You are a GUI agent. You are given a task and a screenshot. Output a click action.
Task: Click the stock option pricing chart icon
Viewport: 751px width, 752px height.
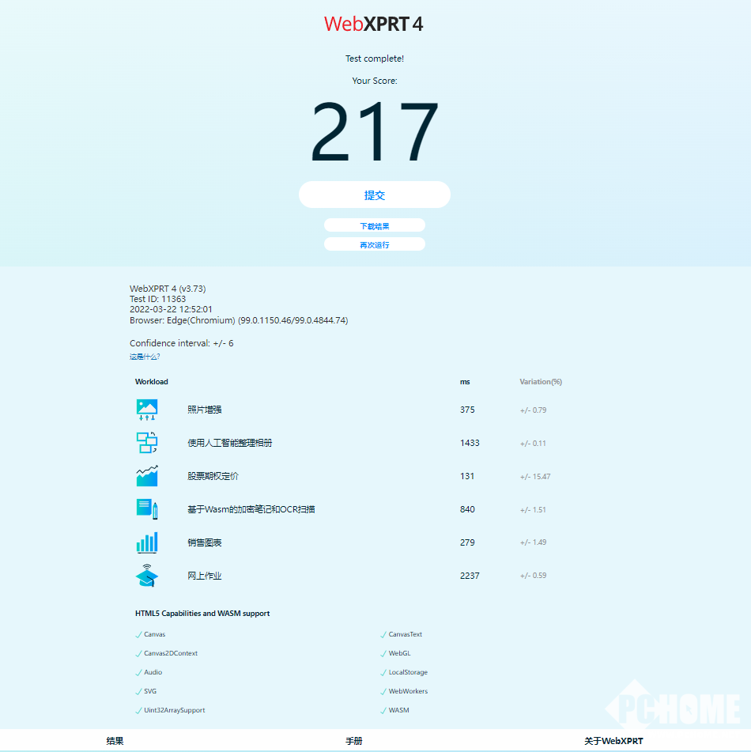tap(147, 476)
